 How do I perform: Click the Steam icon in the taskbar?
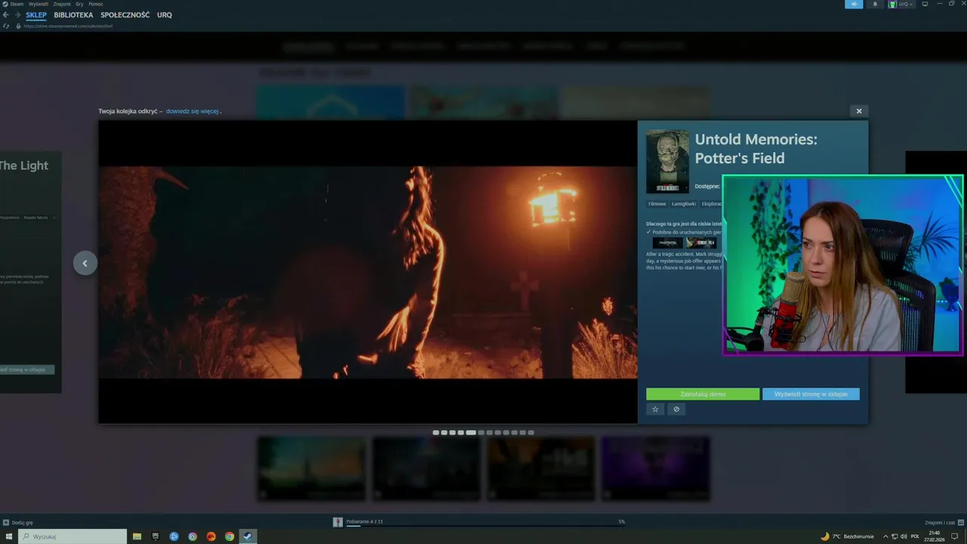point(248,536)
